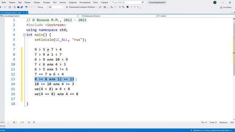Open the Сборка menu

click(x=37, y=3)
